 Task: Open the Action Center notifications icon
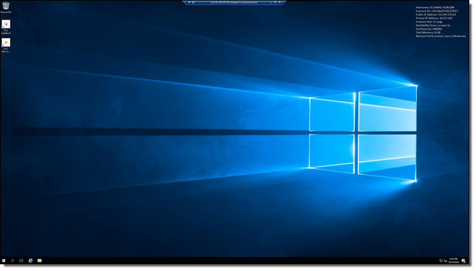click(463, 260)
